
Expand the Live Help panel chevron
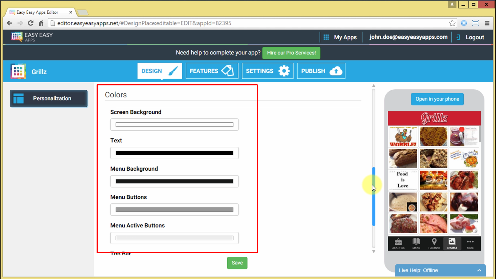coord(479,270)
